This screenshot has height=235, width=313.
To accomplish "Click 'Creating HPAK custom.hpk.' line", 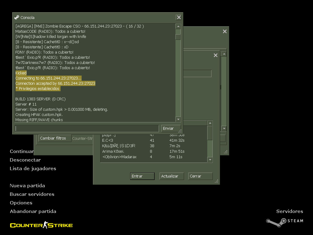I will pyautogui.click(x=39, y=115).
